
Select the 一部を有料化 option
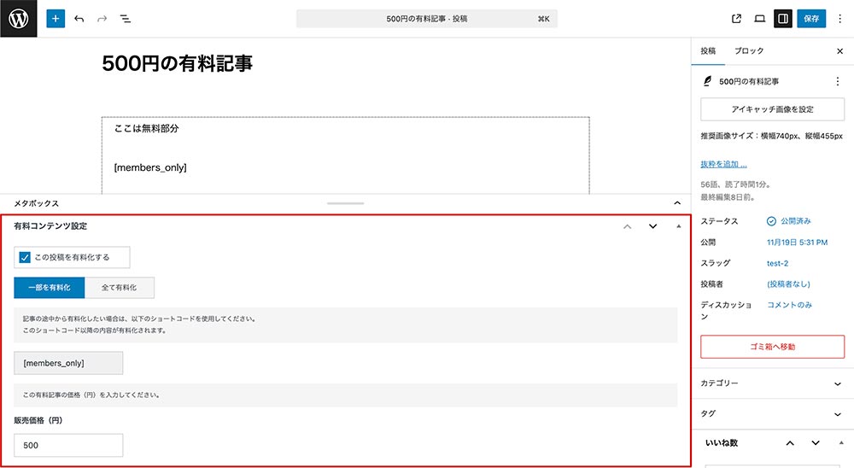point(50,288)
